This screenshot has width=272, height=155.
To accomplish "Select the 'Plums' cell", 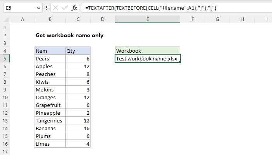I will tap(50, 136).
